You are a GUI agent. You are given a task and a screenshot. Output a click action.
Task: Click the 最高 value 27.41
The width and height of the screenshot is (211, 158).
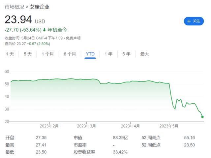41,145
